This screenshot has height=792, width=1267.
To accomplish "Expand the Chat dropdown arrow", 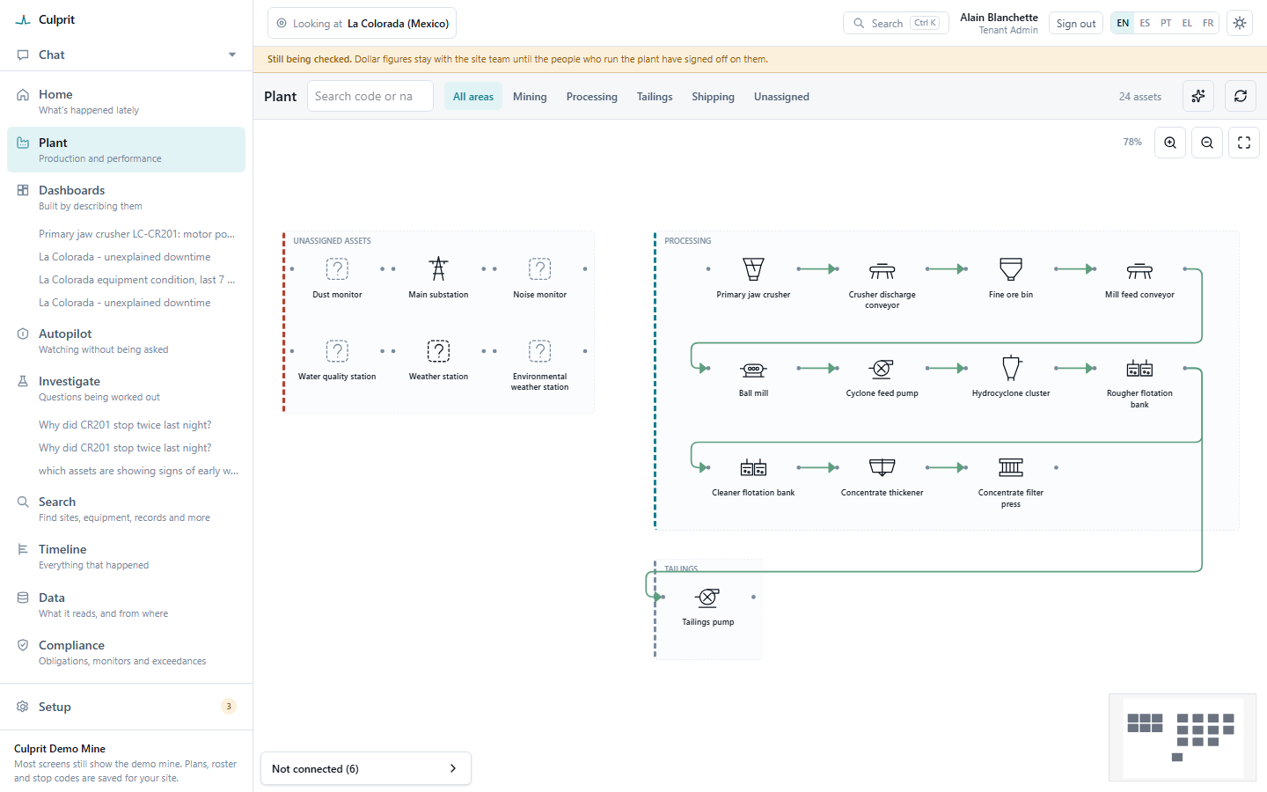I will (232, 55).
